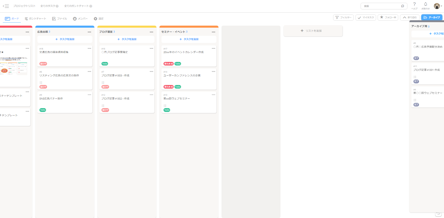Open the SNS広告バナー制作 task

tap(65, 102)
